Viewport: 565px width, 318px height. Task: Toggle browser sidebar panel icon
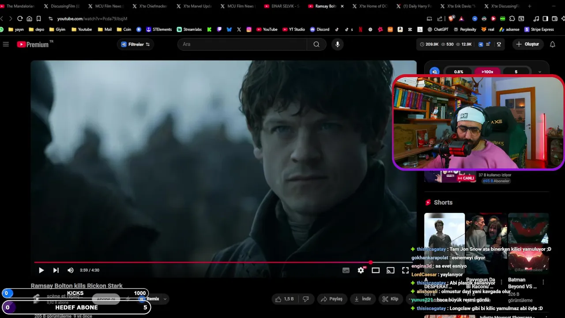pyautogui.click(x=545, y=19)
